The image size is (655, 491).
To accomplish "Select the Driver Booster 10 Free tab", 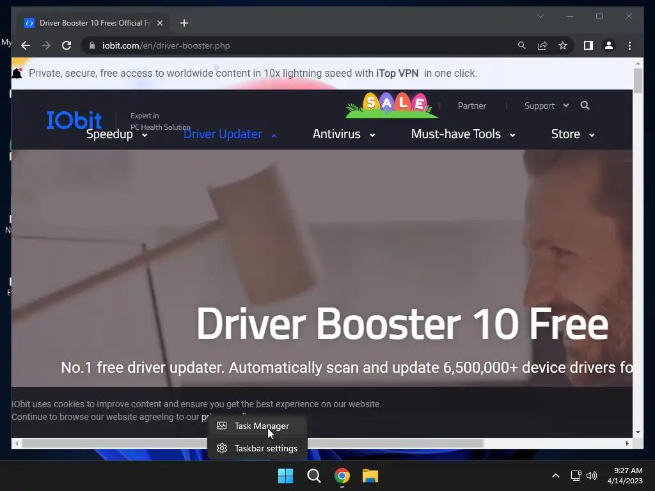I will click(x=94, y=23).
